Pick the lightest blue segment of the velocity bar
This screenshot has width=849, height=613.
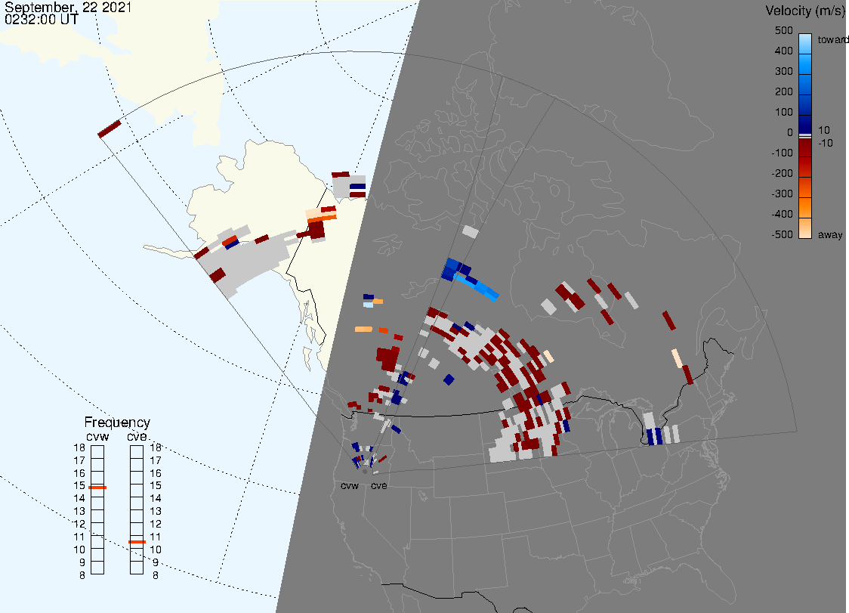coord(805,43)
